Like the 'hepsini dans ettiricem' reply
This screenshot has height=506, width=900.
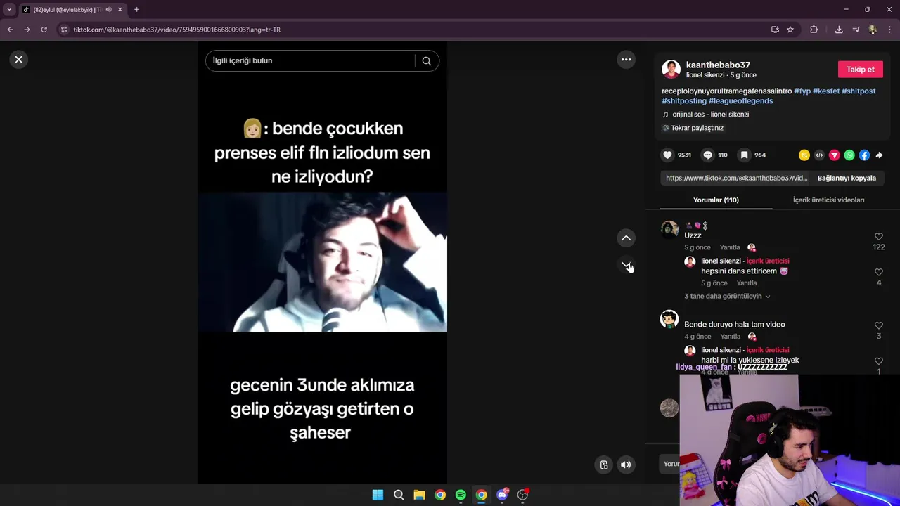(x=878, y=272)
